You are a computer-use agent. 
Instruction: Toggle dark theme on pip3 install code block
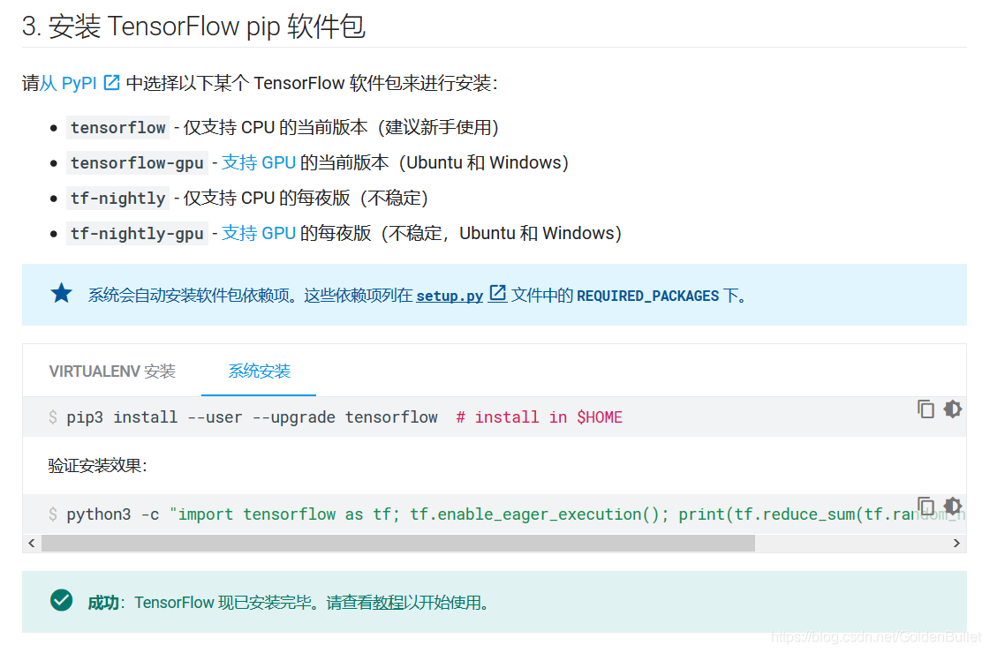coord(953,409)
